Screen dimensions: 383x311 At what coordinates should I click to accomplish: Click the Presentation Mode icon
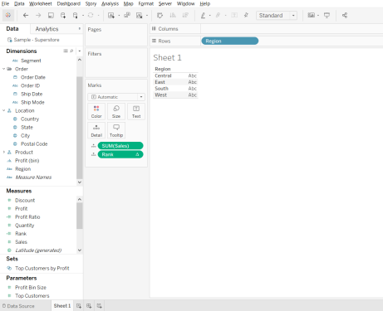(327, 15)
